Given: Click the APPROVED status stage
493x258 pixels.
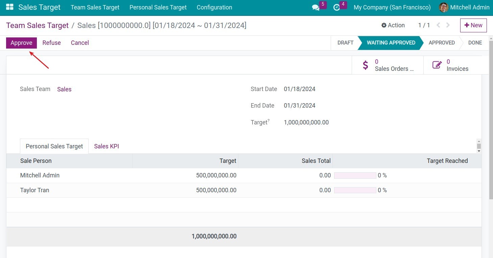Looking at the screenshot, I should pos(442,43).
